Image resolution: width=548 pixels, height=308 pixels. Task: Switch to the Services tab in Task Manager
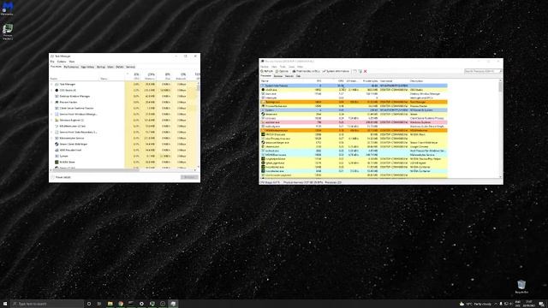tap(130, 67)
